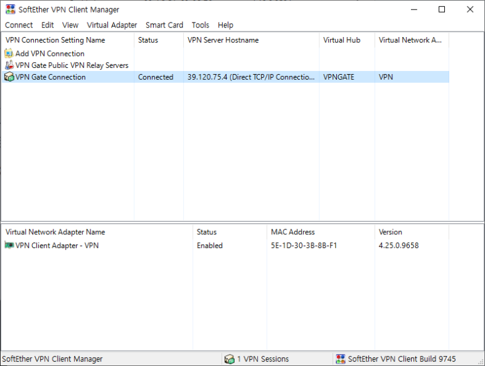
Task: Close the SoftEther VPN Client Manager window
Action: [470, 9]
